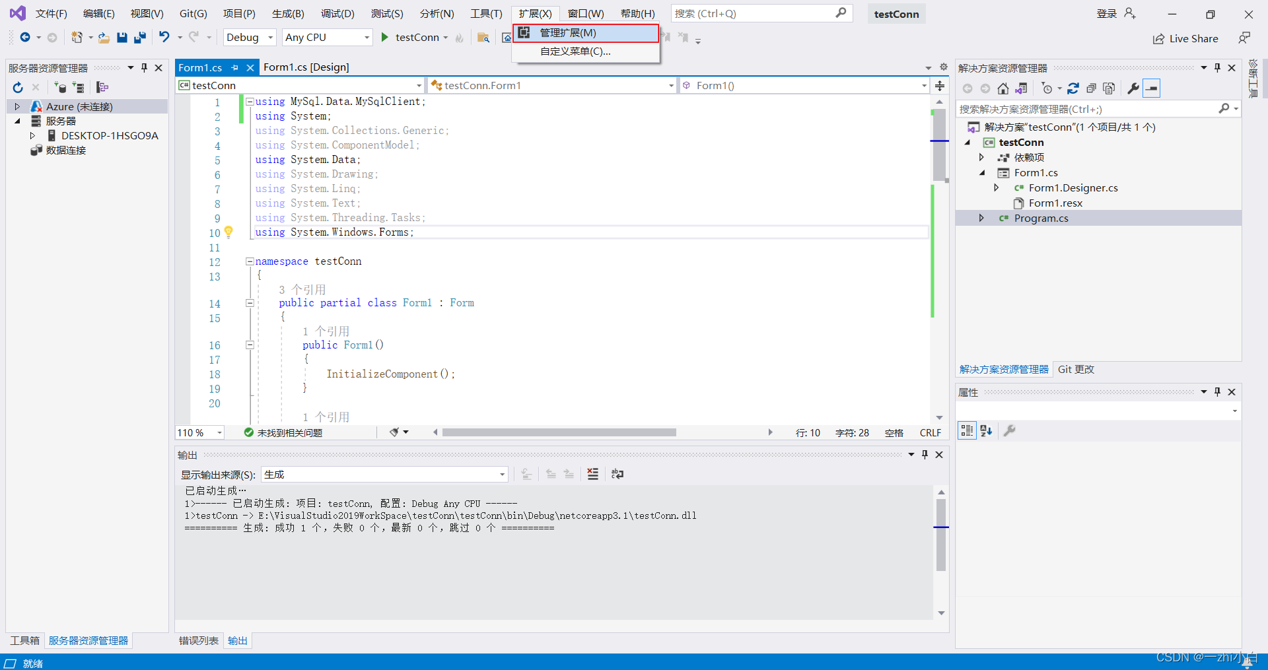The image size is (1268, 670).
Task: Switch to the 工具箱 tab
Action: (25, 640)
